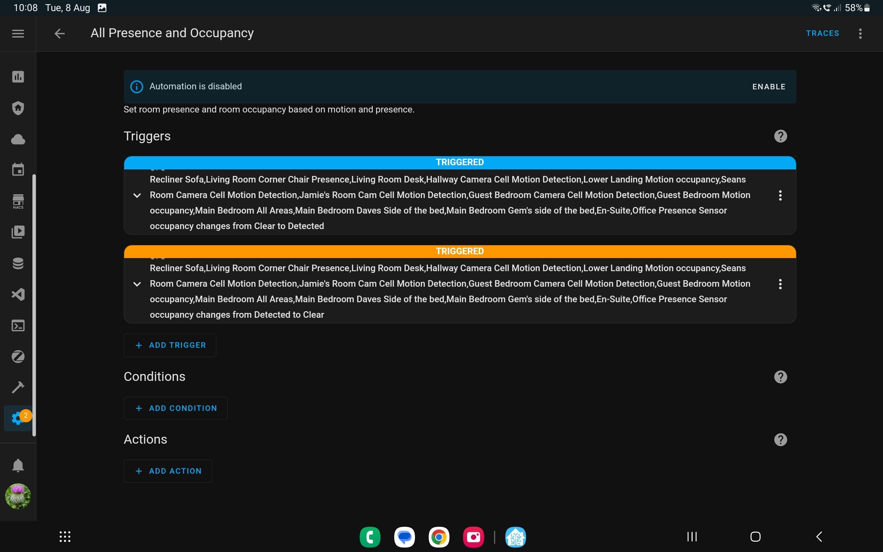This screenshot has width=883, height=552.
Task: Open the hamburger sidebar menu
Action: click(18, 33)
